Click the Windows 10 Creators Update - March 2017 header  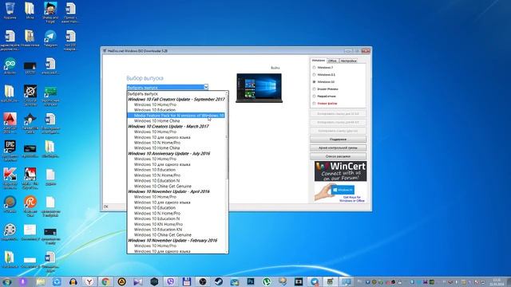(x=176, y=126)
